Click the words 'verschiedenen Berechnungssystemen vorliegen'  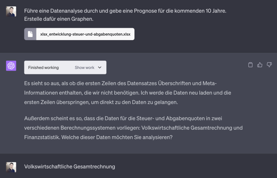[82, 128]
